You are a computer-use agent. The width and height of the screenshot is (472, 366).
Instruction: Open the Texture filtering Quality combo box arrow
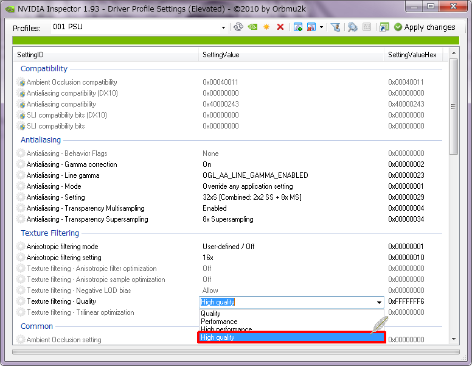(379, 302)
